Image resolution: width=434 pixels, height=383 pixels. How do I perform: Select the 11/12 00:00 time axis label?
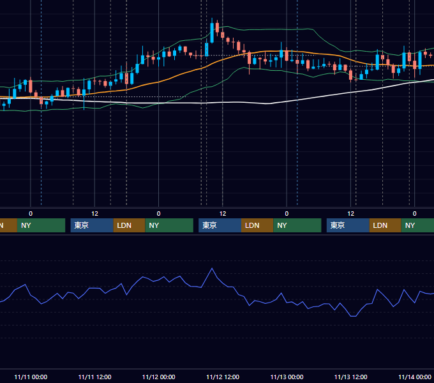click(x=158, y=377)
